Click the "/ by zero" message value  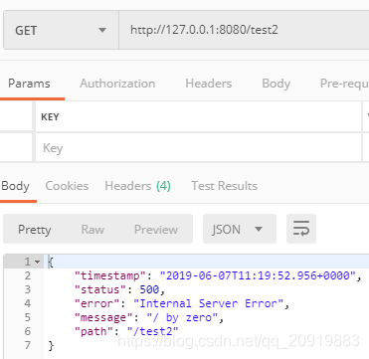[182, 317]
